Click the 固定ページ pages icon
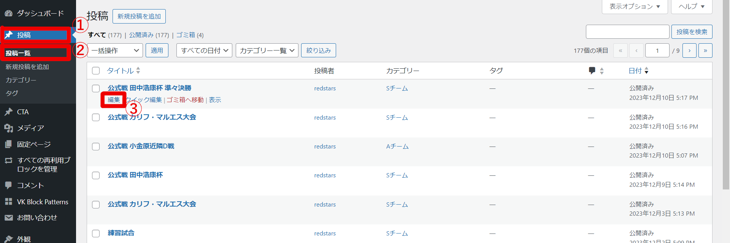This screenshot has height=243, width=730. pyautogui.click(x=8, y=144)
